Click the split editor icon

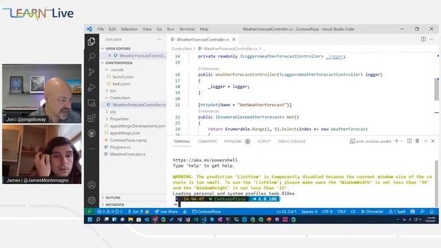[x=423, y=39]
